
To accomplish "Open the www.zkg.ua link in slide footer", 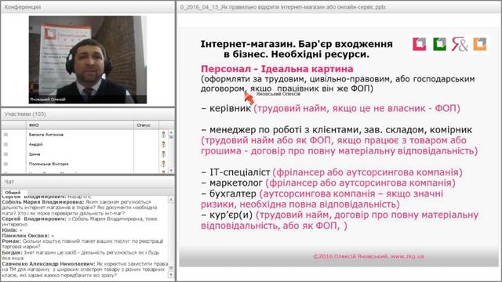I will coord(407,256).
